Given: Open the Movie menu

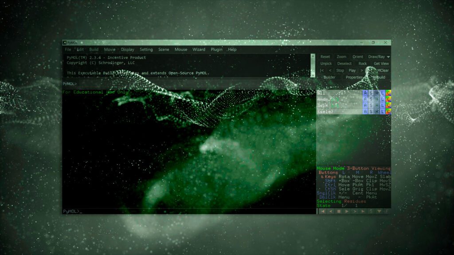Looking at the screenshot, I should coord(110,50).
